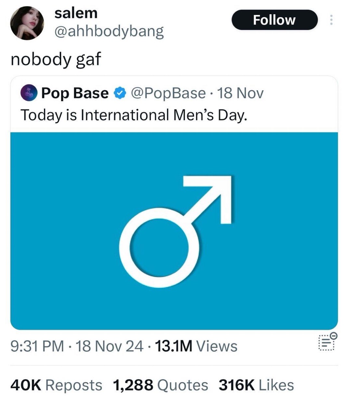Image resolution: width=348 pixels, height=398 pixels.
Task: Click the Pop Base account name
Action: coord(75,93)
